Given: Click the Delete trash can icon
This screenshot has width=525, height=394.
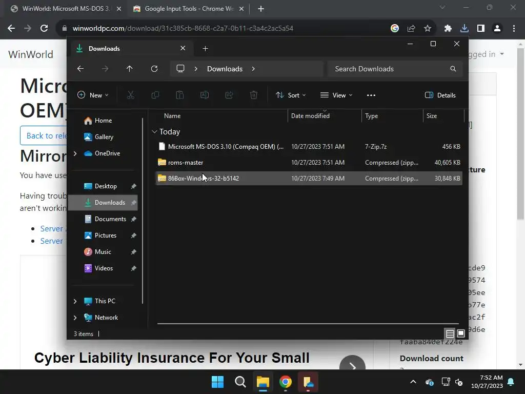Looking at the screenshot, I should point(254,95).
